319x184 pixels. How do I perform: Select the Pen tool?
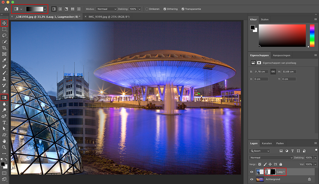4,116
